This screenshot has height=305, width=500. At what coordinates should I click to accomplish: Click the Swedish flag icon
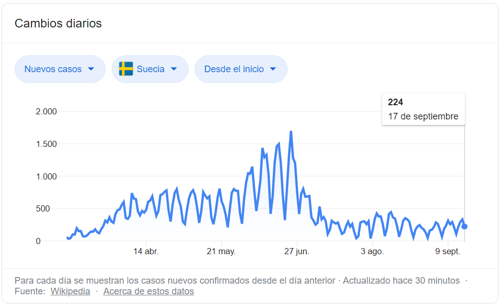coord(126,69)
